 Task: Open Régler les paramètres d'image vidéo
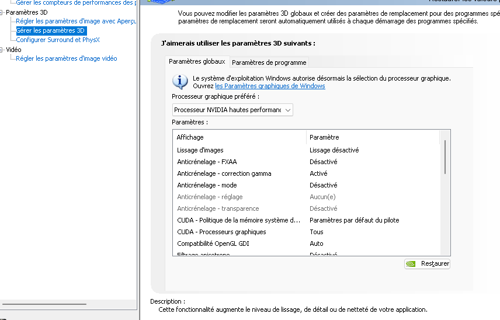67,58
